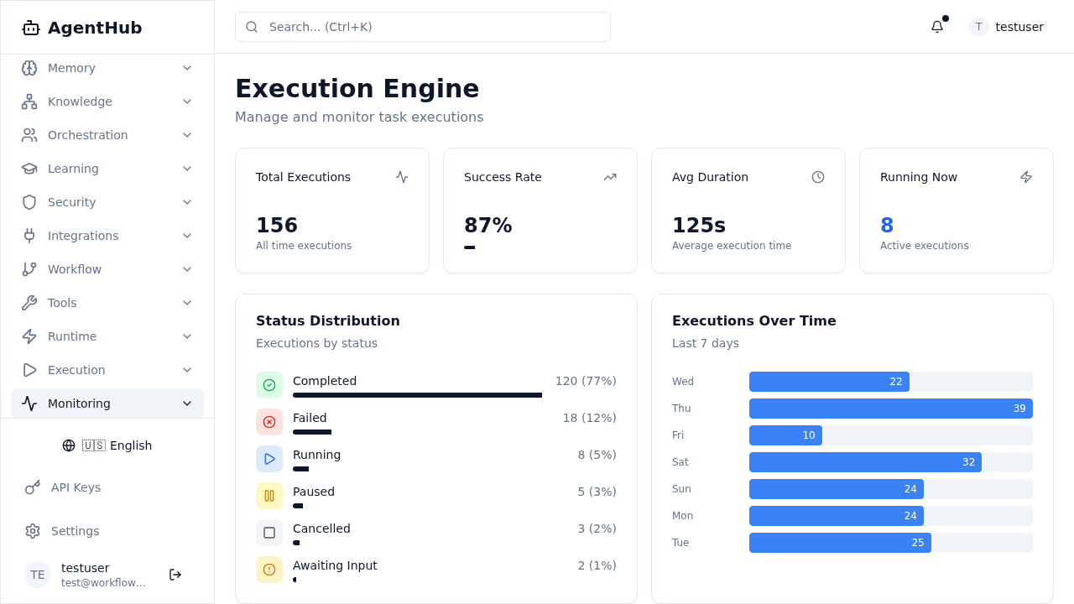Image resolution: width=1074 pixels, height=604 pixels.
Task: Open the API Keys page
Action: point(76,487)
